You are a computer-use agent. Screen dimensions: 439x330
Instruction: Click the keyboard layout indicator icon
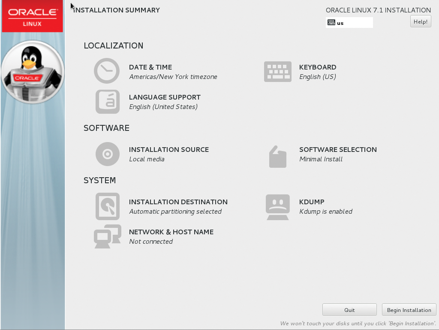pyautogui.click(x=331, y=23)
